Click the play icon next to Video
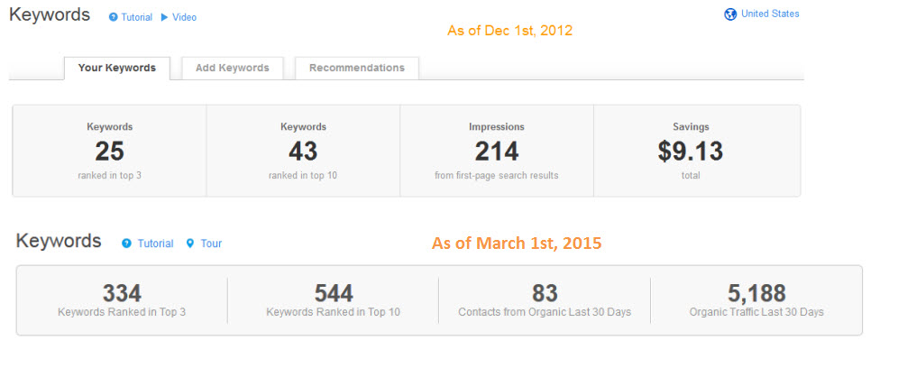 164,17
